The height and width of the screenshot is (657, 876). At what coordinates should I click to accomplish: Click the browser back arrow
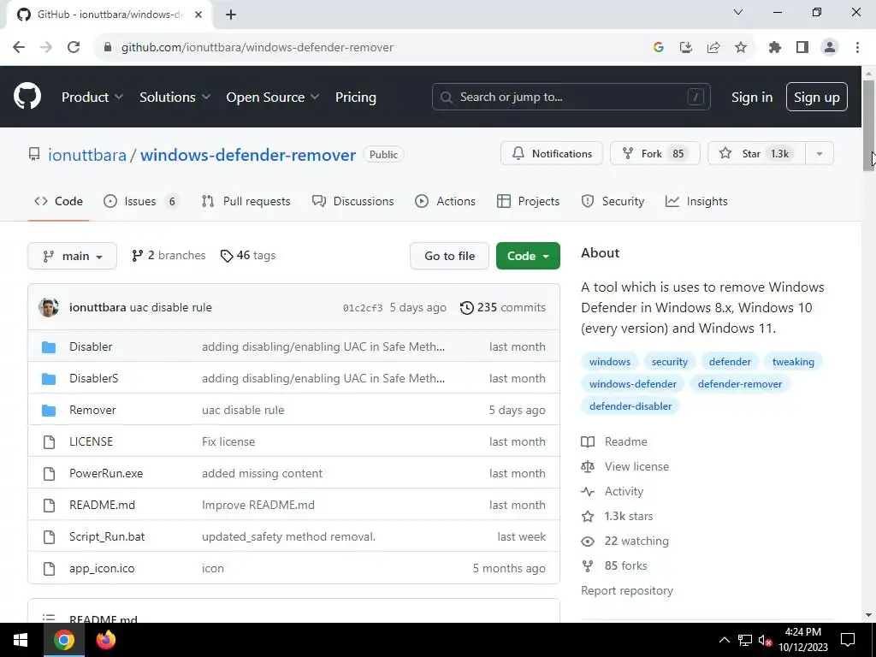(19, 48)
